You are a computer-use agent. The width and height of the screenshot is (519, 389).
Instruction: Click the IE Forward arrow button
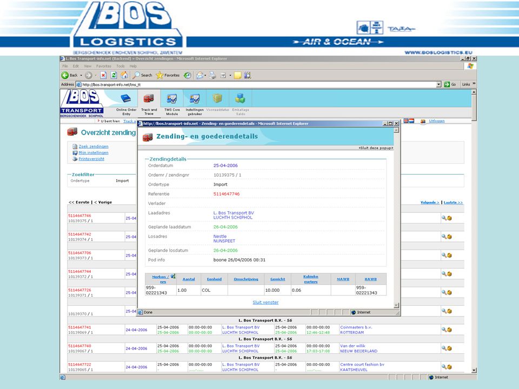88,76
